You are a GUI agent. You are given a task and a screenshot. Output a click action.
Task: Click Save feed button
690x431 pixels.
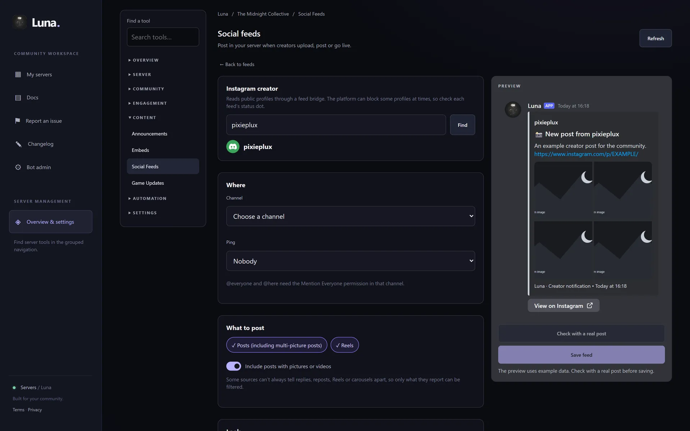(581, 354)
